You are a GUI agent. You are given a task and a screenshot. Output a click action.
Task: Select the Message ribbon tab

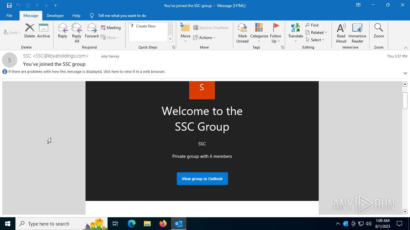pos(31,16)
